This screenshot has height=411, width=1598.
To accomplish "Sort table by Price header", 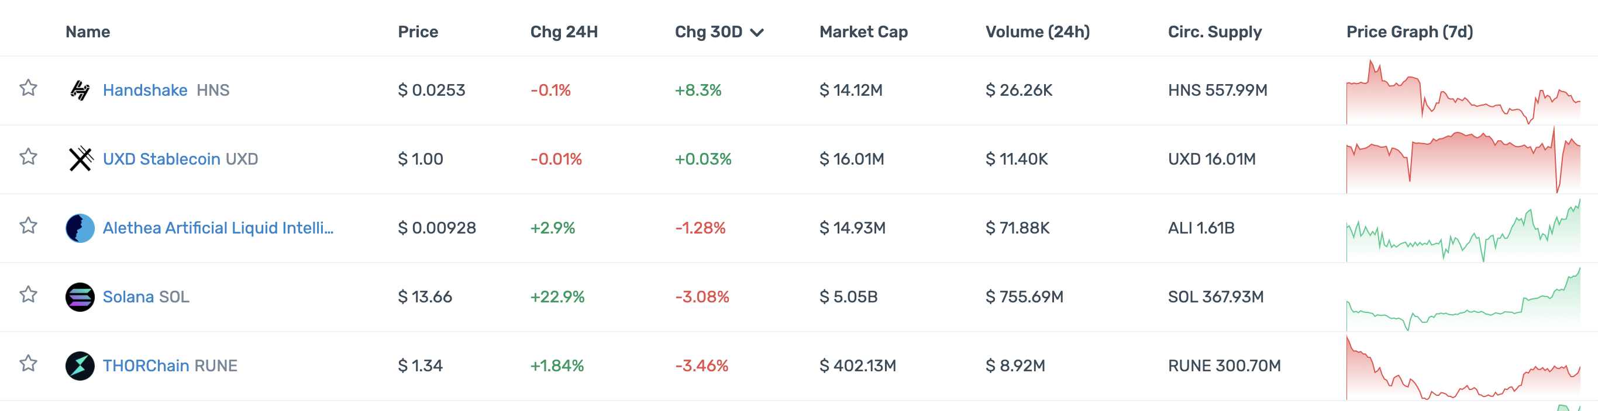I will click(x=418, y=32).
